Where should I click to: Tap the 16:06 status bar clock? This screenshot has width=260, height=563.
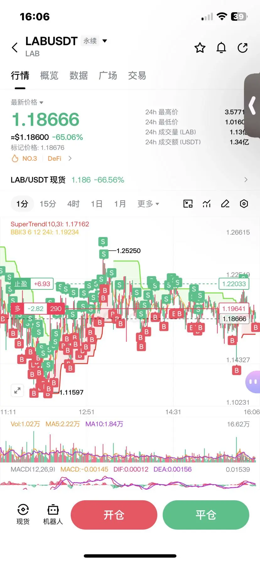coord(35,17)
